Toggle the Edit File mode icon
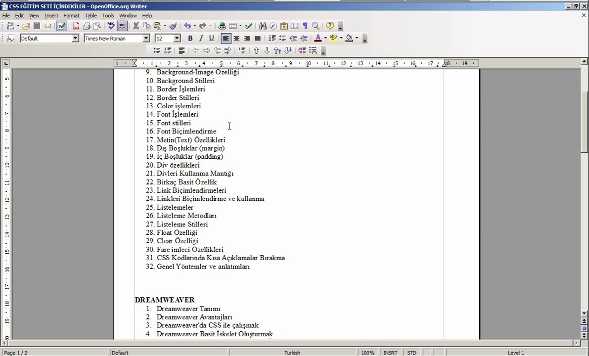This screenshot has height=356, width=589. [62, 26]
